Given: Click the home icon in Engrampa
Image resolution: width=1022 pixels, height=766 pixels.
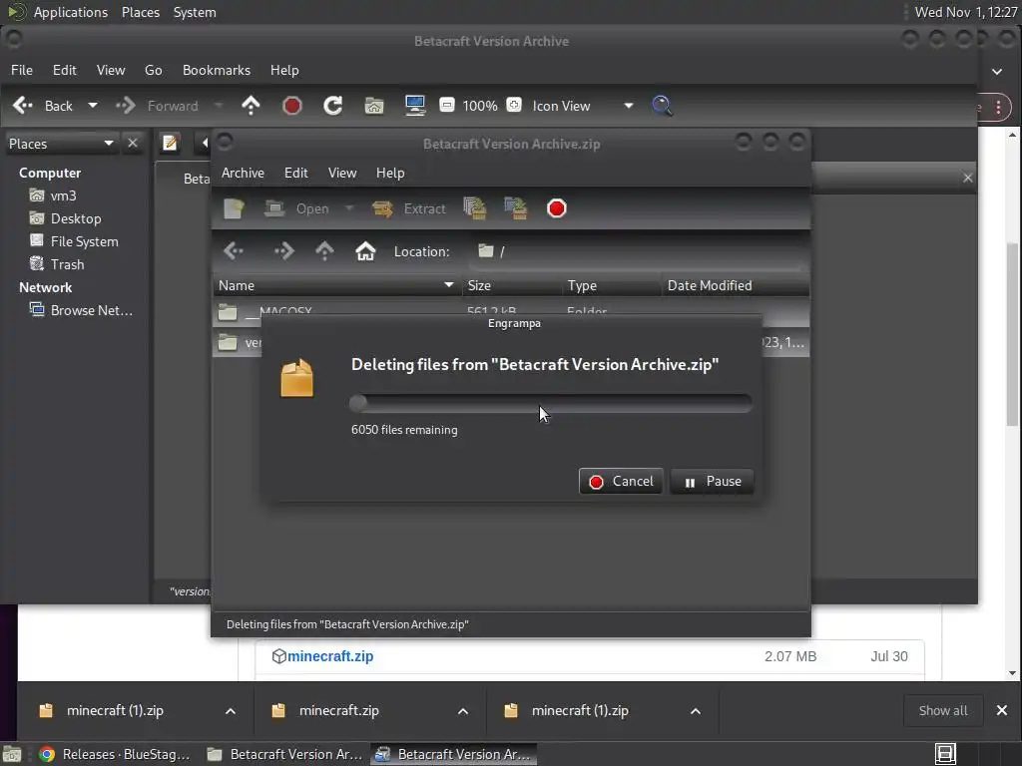Looking at the screenshot, I should (365, 250).
